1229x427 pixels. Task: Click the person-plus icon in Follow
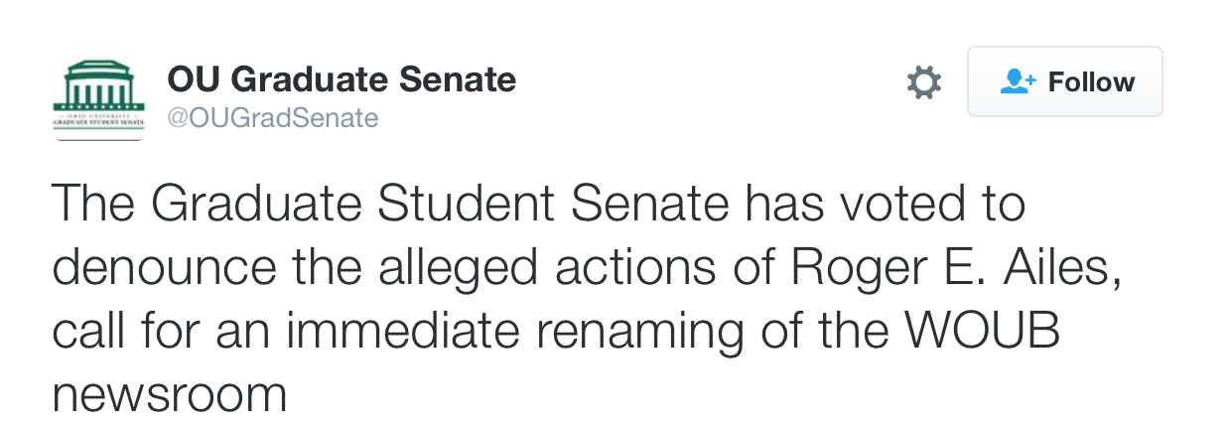(x=1018, y=81)
